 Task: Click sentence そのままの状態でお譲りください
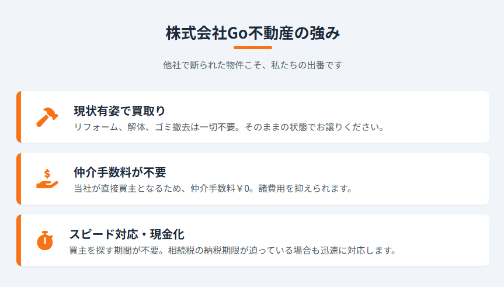[x=314, y=127]
